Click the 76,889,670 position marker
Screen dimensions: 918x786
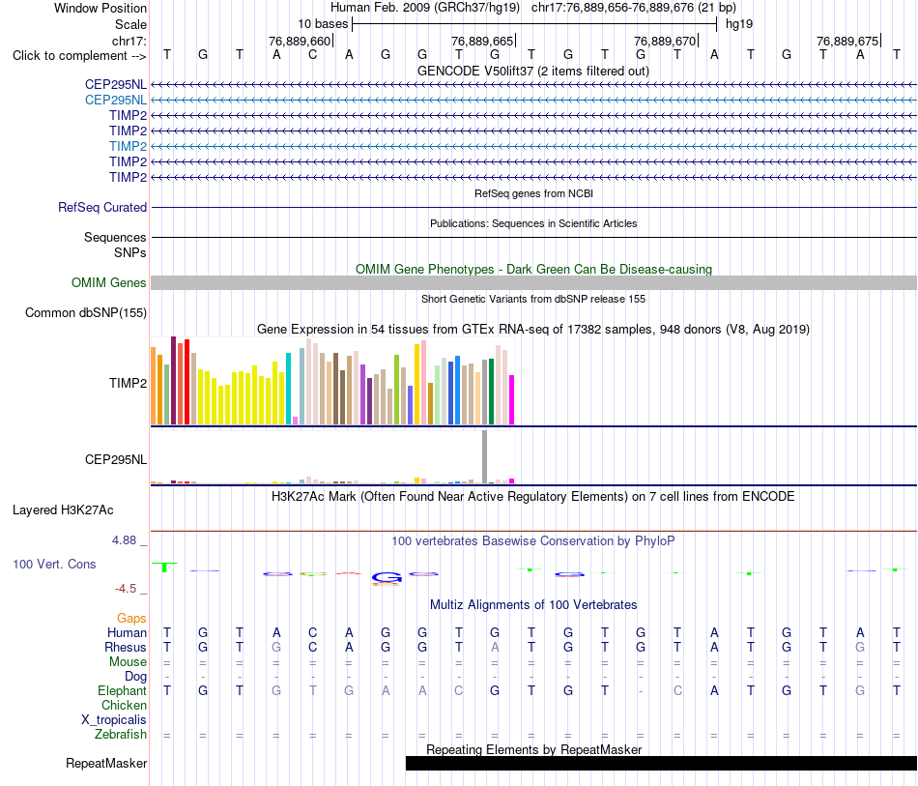coord(665,41)
